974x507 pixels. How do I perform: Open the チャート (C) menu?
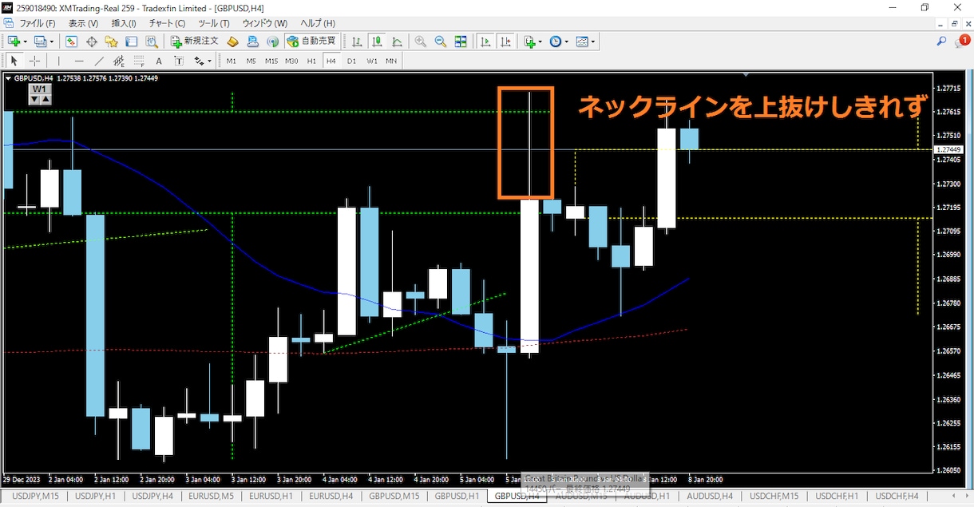[167, 23]
